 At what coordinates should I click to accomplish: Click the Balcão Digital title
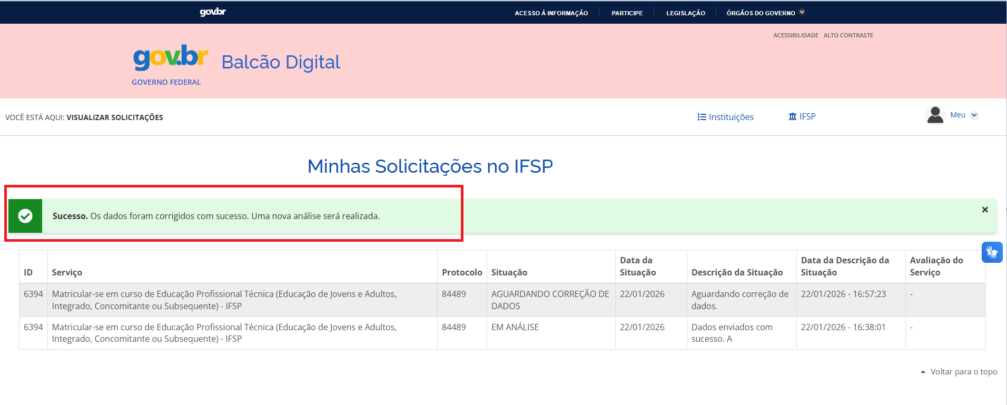click(x=281, y=62)
